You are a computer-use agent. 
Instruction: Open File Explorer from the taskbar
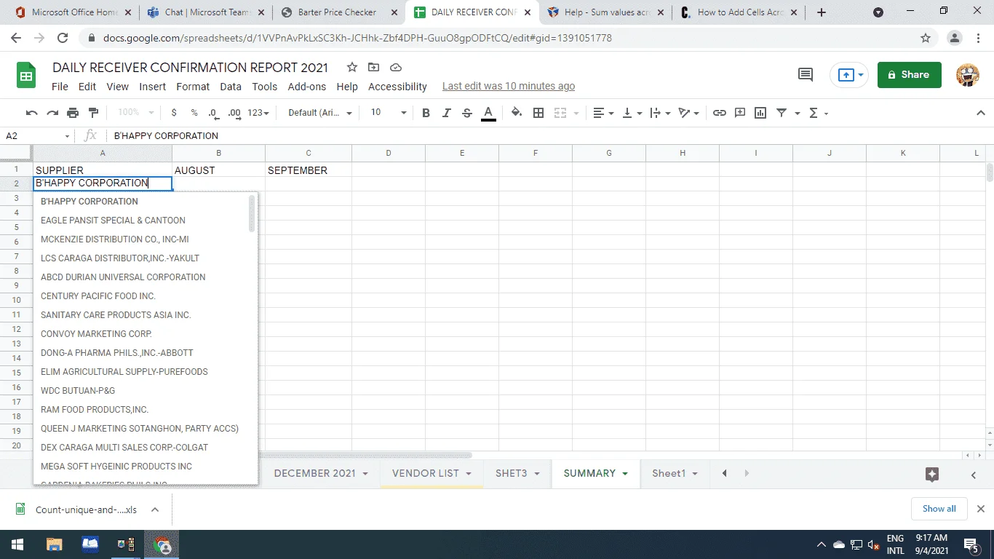tap(54, 544)
